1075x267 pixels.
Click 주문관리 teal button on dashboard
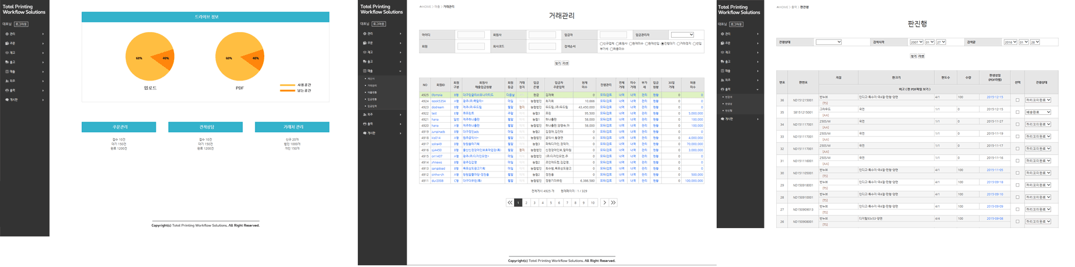[119, 127]
